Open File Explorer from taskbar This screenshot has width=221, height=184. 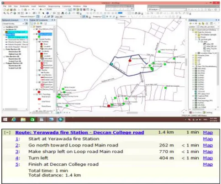point(23,119)
